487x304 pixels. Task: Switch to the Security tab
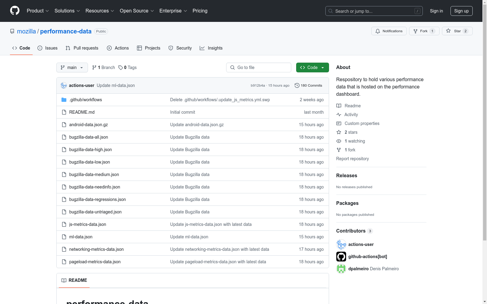coord(180,48)
